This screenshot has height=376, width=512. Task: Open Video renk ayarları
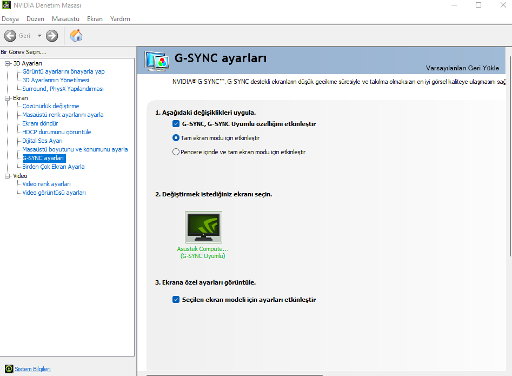pyautogui.click(x=46, y=184)
